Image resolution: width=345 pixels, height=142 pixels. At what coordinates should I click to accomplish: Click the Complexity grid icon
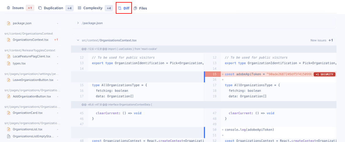pos(80,8)
